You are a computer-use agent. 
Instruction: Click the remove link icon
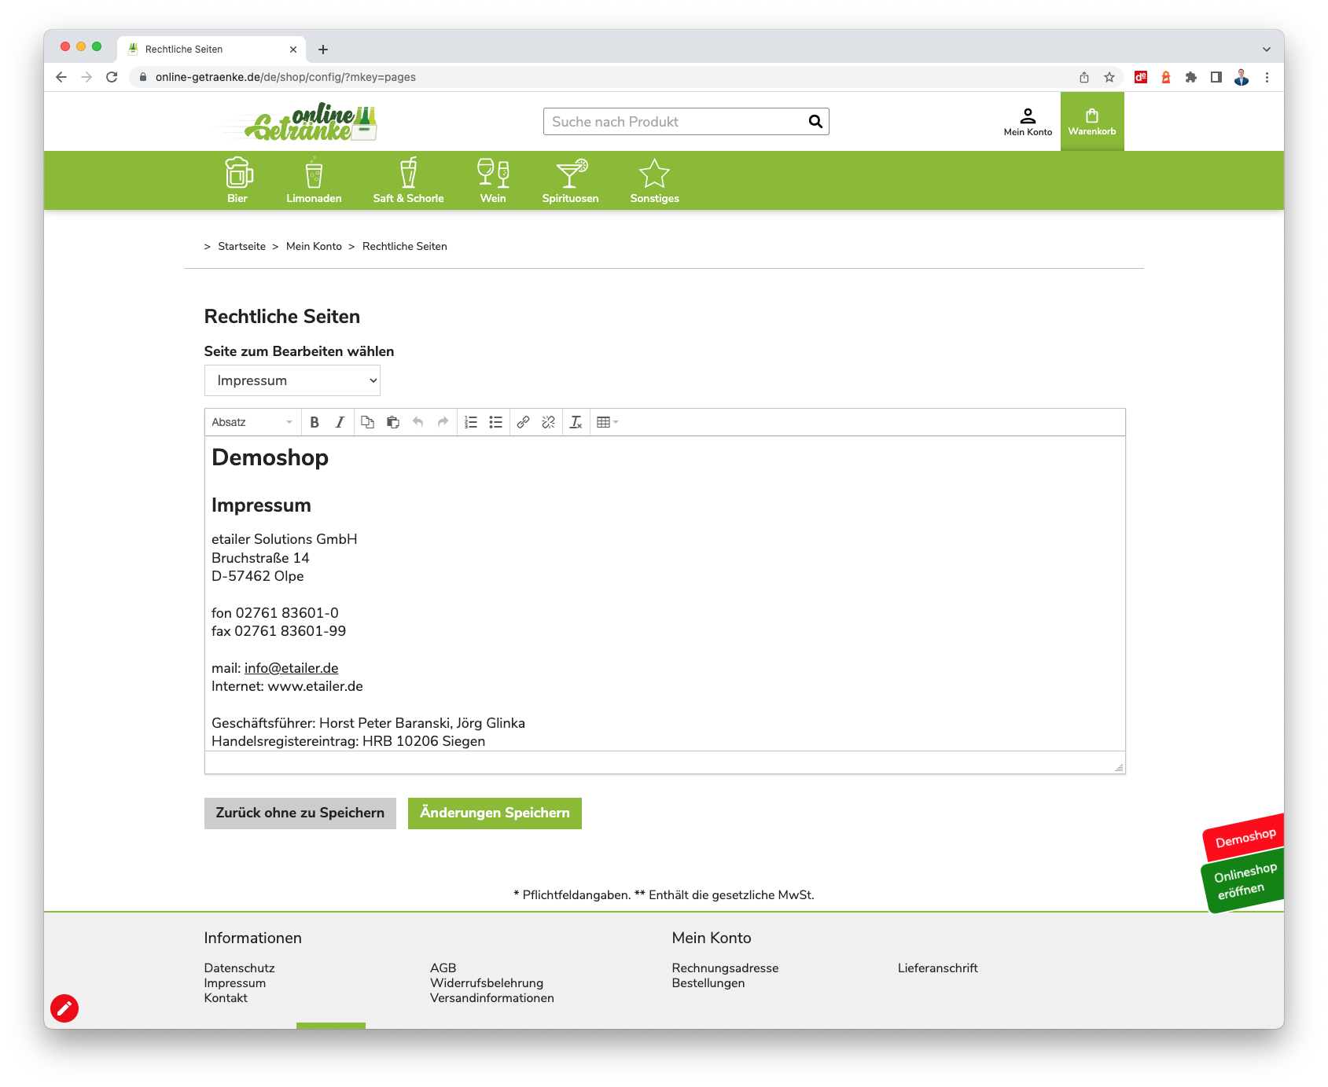(x=548, y=422)
